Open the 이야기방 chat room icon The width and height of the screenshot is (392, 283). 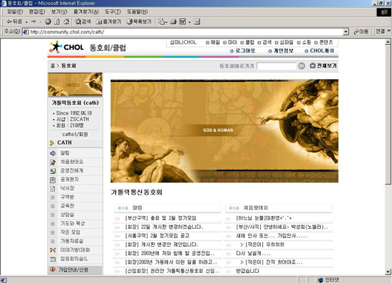point(53,250)
